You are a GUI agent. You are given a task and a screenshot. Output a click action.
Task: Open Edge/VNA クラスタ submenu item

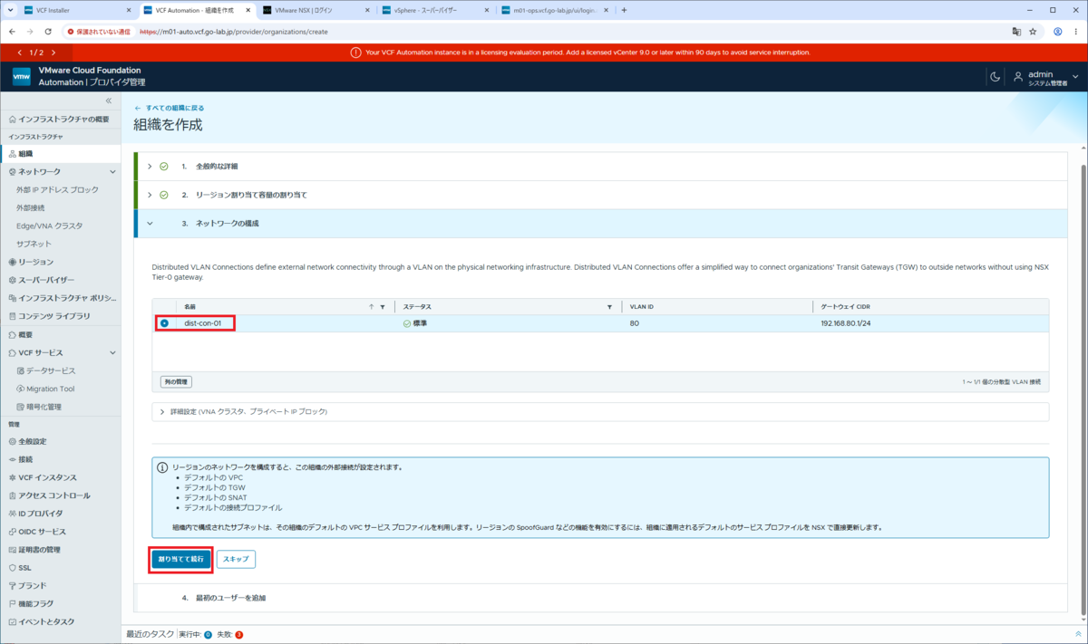coord(49,226)
